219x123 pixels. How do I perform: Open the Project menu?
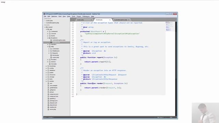(79, 16)
